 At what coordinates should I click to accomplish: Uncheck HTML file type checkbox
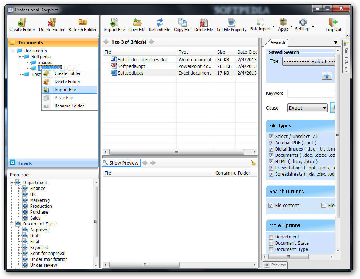click(x=271, y=162)
